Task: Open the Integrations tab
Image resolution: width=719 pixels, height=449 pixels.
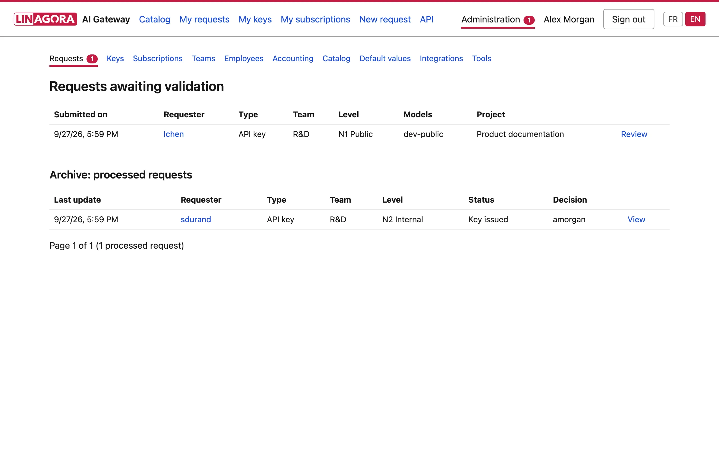Action: 441,58
